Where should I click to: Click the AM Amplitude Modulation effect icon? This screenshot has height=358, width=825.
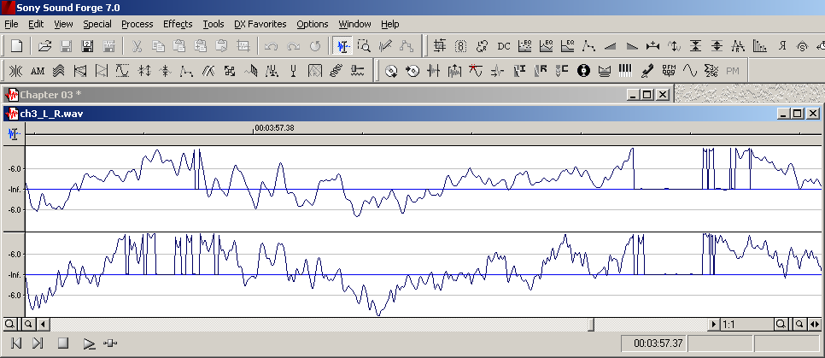coord(38,70)
